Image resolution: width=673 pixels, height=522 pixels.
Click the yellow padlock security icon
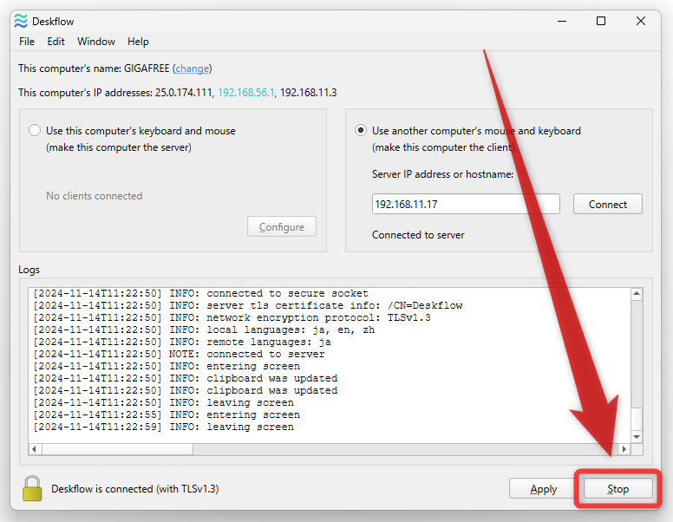point(32,488)
